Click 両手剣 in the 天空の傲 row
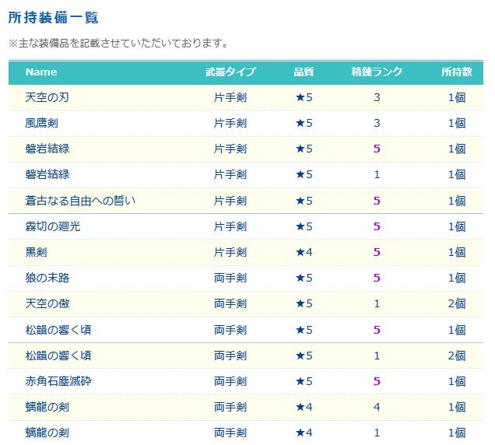The height and width of the screenshot is (445, 495). pos(230,303)
